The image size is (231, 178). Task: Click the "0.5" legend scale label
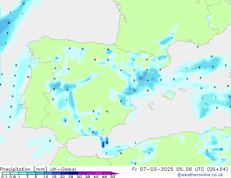pos(13,177)
